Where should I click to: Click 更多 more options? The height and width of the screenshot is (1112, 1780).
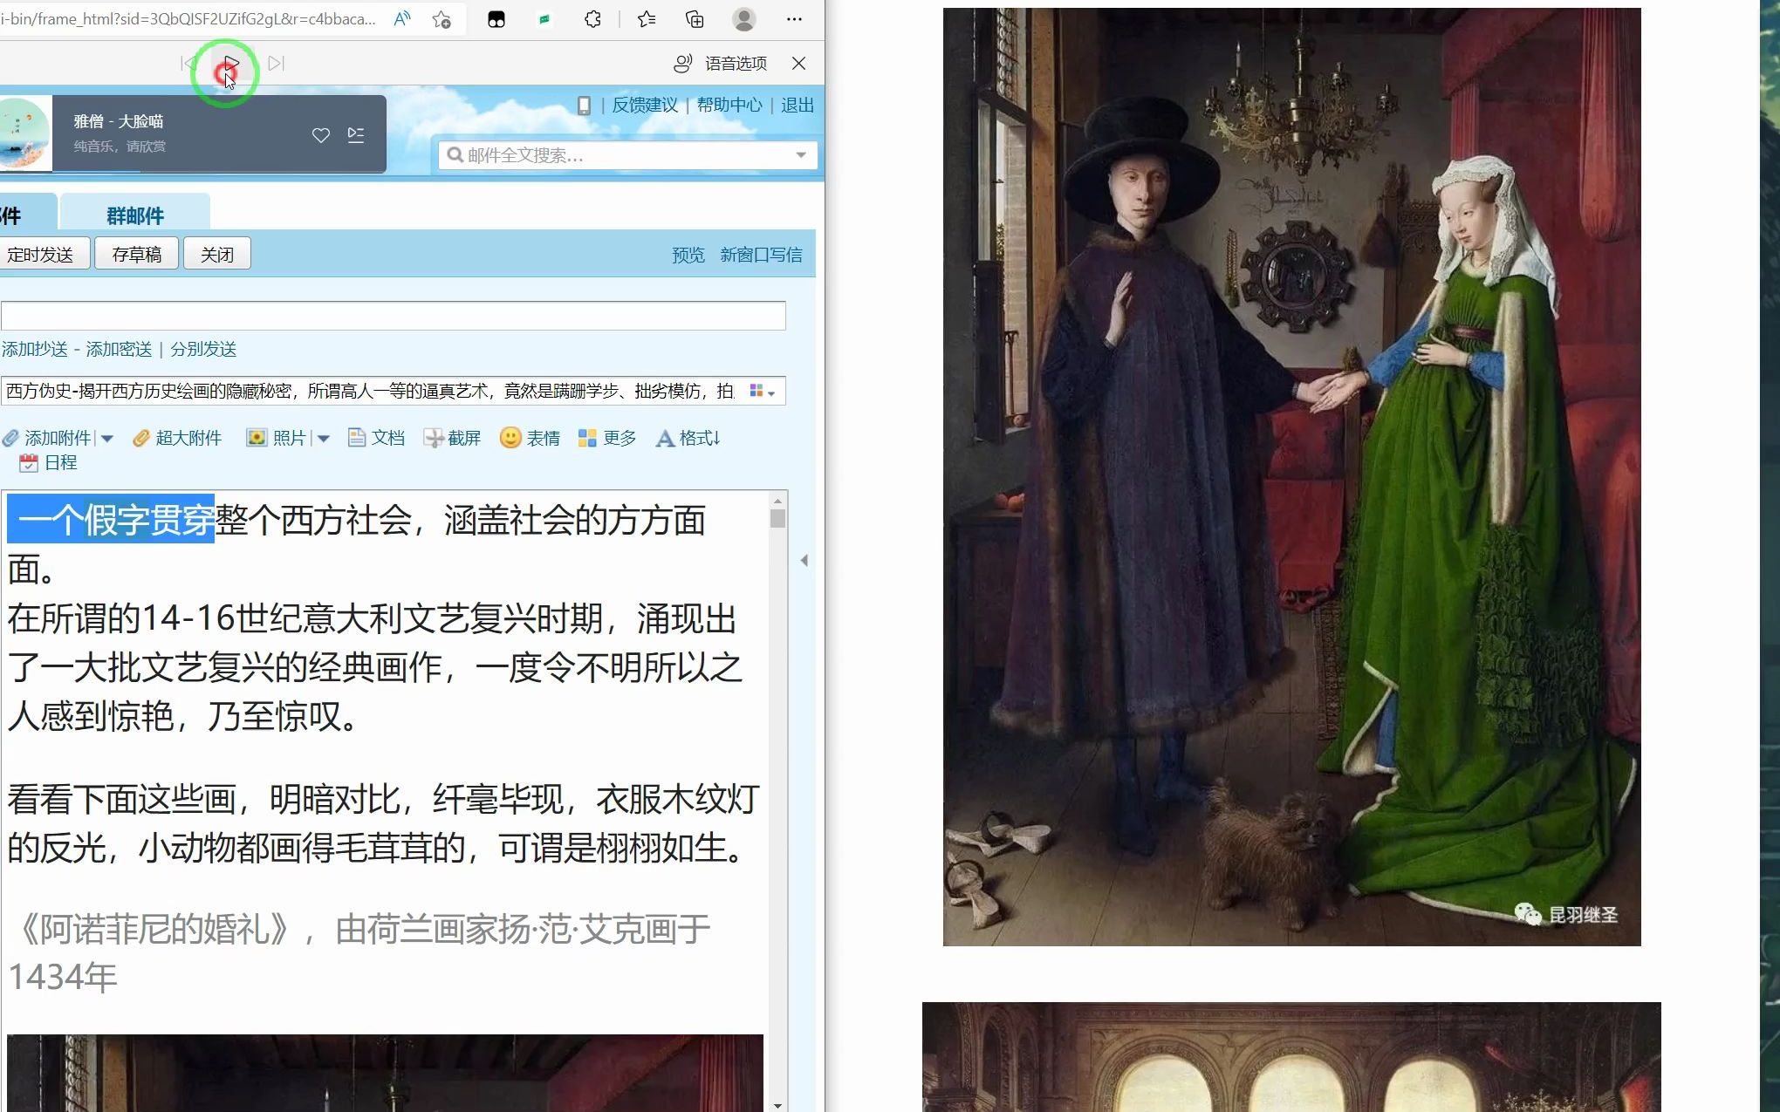(x=608, y=438)
